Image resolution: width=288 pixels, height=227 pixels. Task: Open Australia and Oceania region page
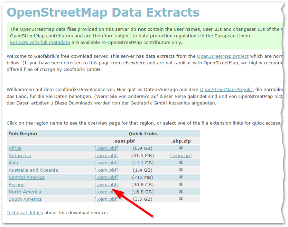pos(33,170)
